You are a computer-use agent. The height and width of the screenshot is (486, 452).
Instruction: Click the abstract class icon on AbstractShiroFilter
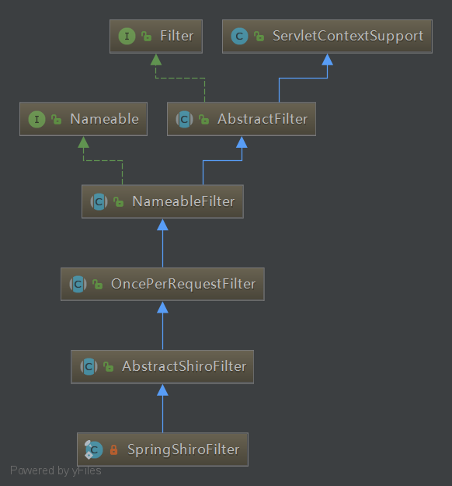(89, 367)
